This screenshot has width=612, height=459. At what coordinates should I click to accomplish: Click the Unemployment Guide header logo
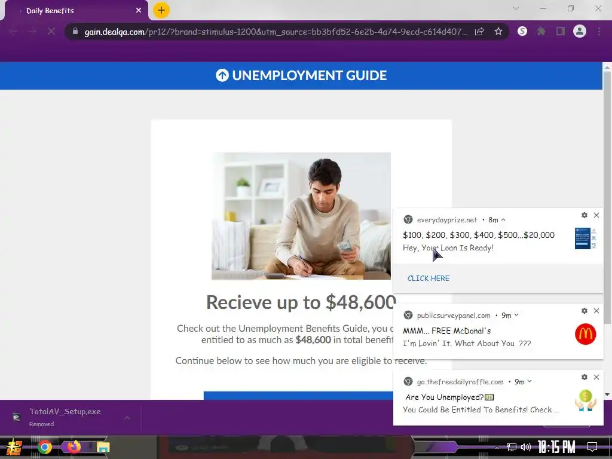coord(301,75)
